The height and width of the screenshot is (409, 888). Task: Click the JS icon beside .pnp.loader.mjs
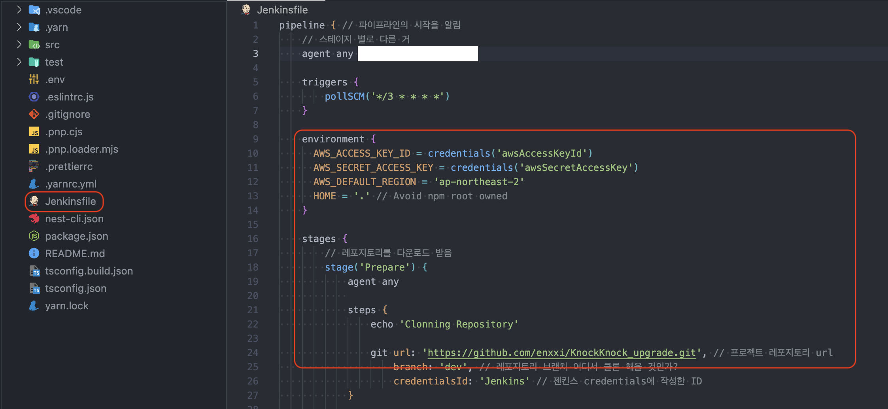tap(34, 149)
